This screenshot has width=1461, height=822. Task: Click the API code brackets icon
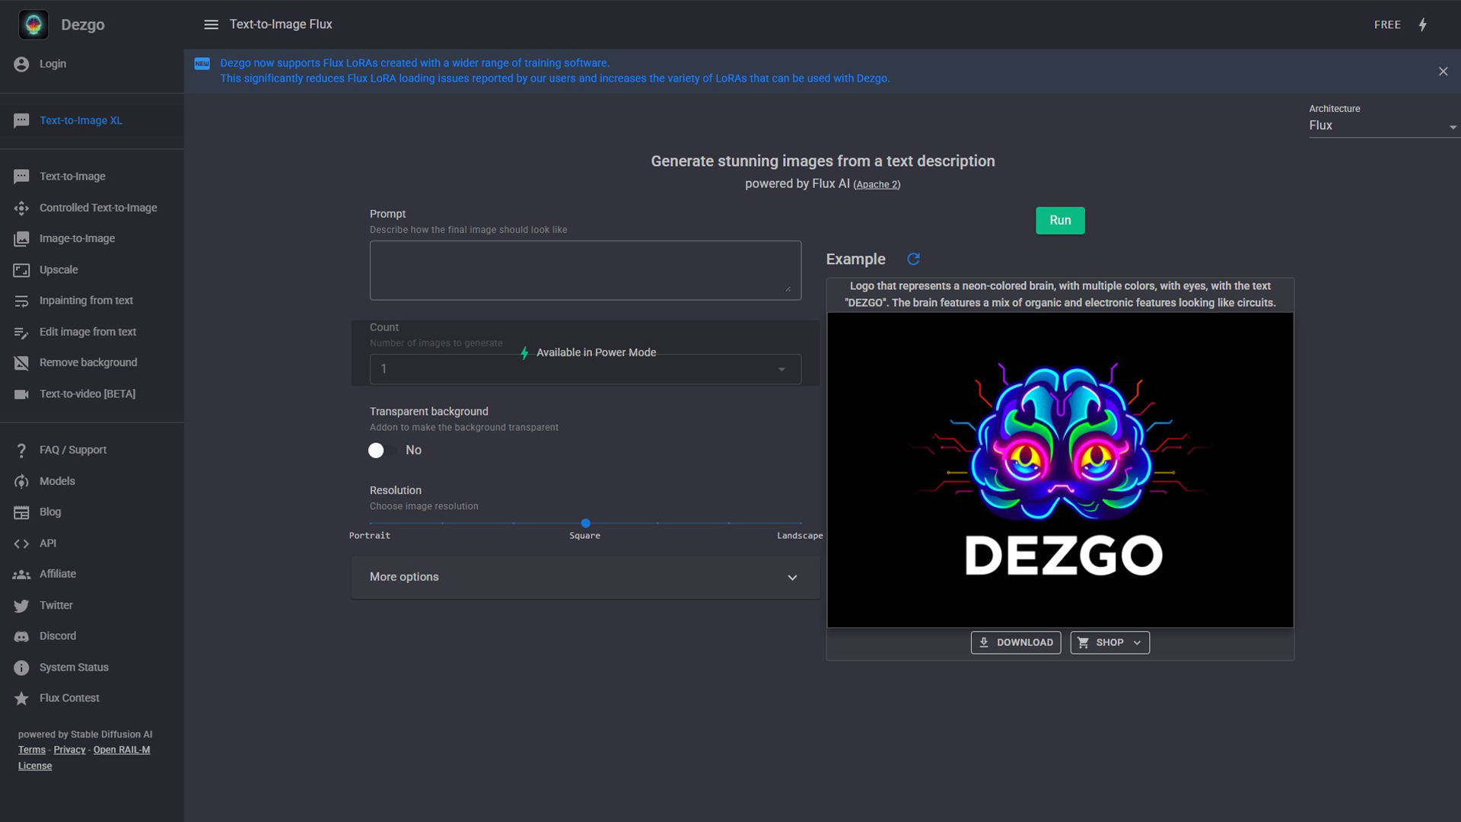[21, 543]
